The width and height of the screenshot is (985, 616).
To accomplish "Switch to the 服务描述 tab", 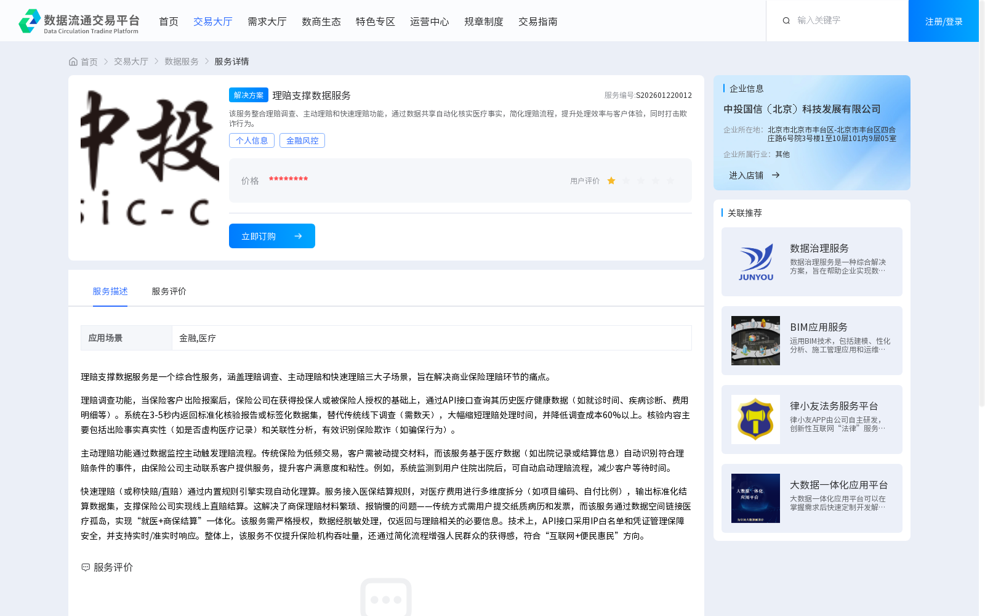I will [x=110, y=291].
